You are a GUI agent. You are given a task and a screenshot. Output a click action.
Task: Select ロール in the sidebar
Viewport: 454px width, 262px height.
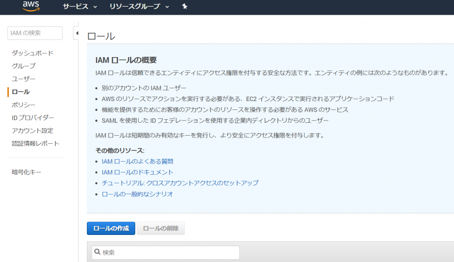(x=20, y=92)
